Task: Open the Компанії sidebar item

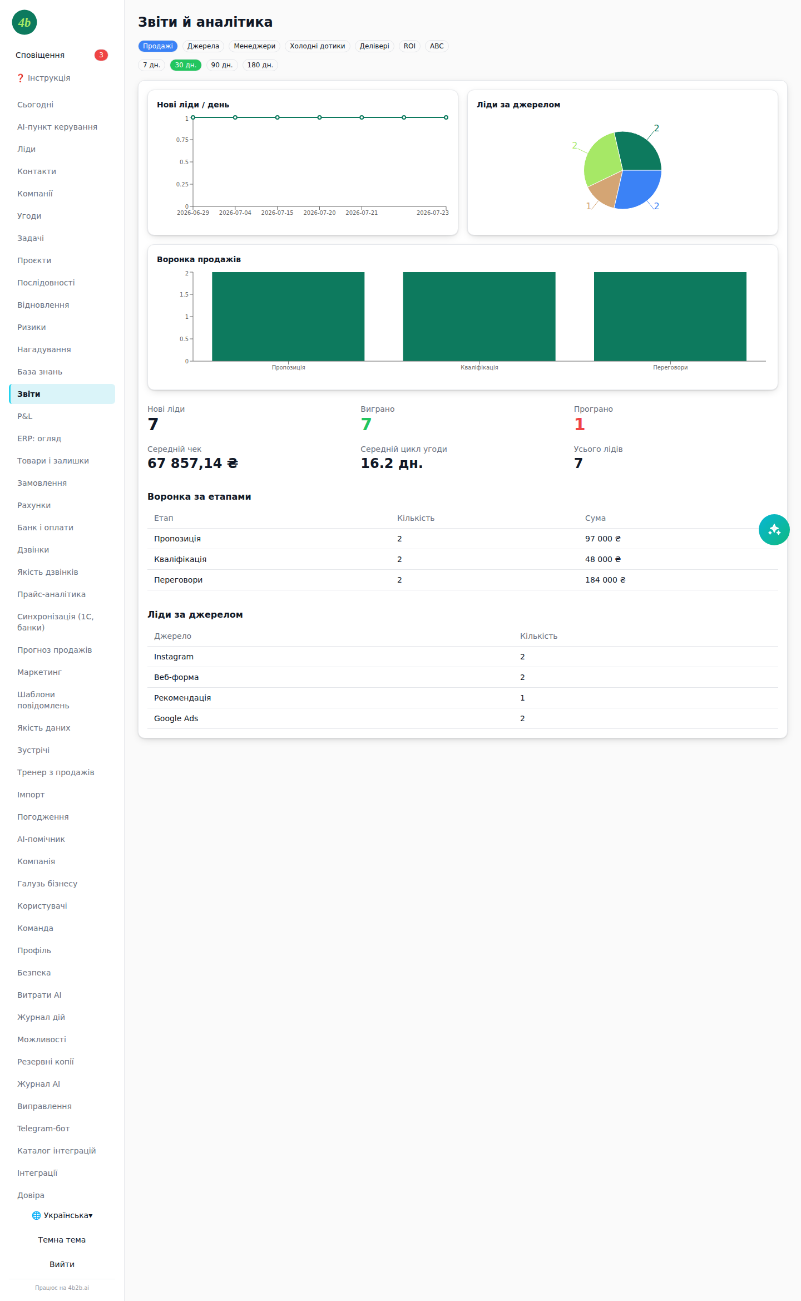Action: 62,194
